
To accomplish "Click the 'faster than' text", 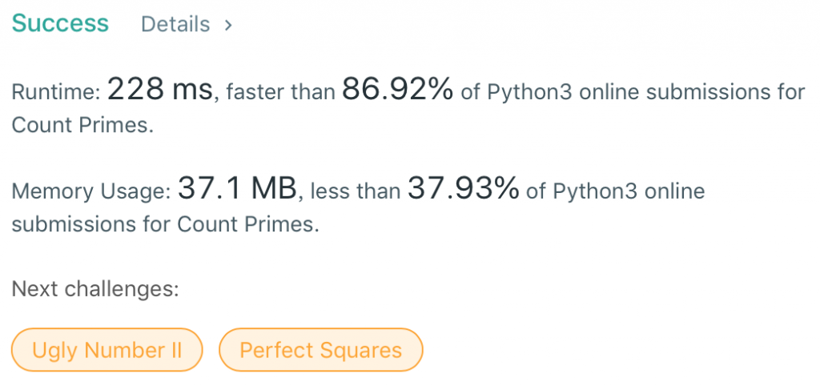I will click(280, 92).
